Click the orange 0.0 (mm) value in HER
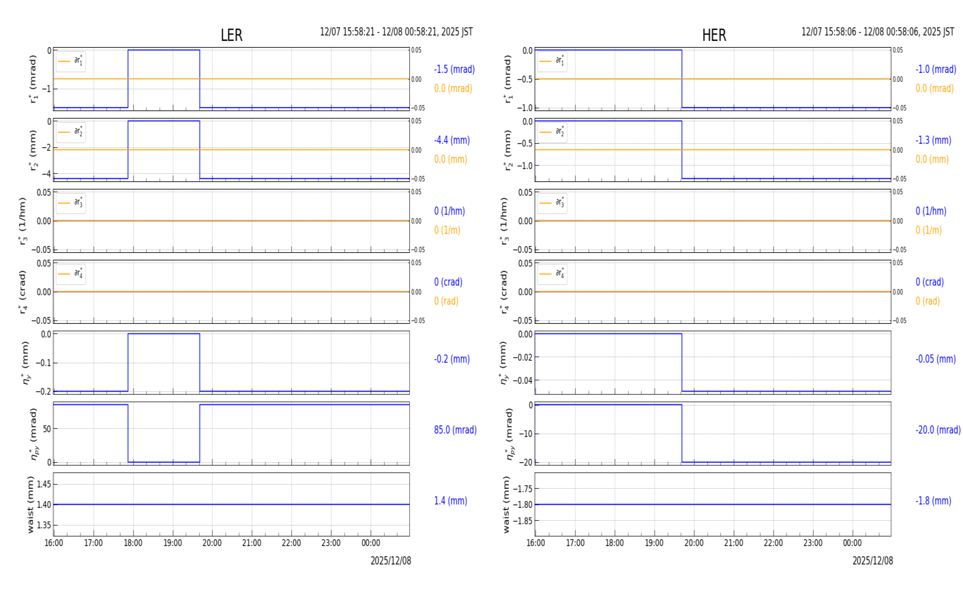The height and width of the screenshot is (589, 963). click(932, 160)
